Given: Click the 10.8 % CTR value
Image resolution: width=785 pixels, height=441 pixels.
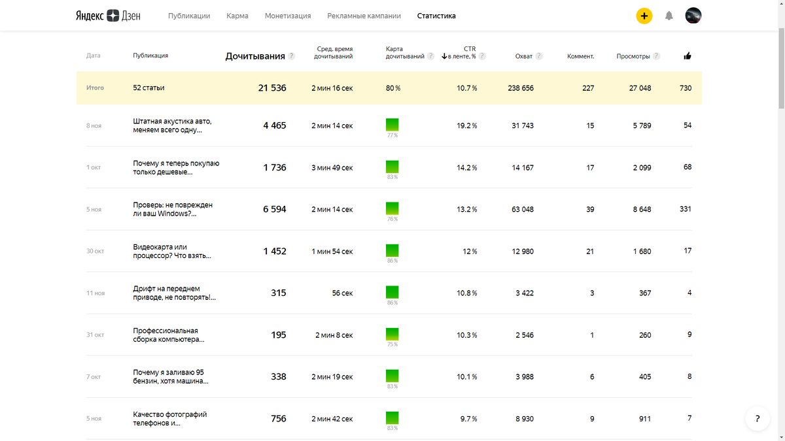Looking at the screenshot, I should tap(467, 293).
